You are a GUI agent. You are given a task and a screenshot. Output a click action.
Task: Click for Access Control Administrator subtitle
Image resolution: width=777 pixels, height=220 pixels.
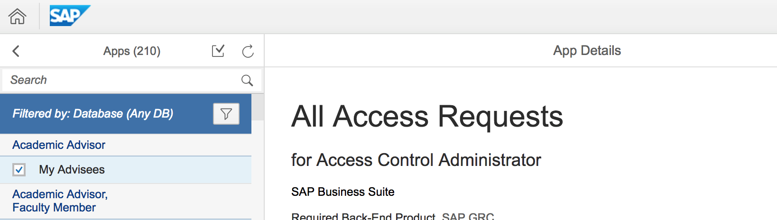[x=416, y=160]
